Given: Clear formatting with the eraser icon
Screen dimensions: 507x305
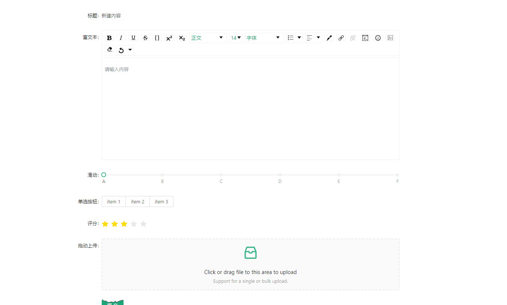Looking at the screenshot, I should [110, 49].
